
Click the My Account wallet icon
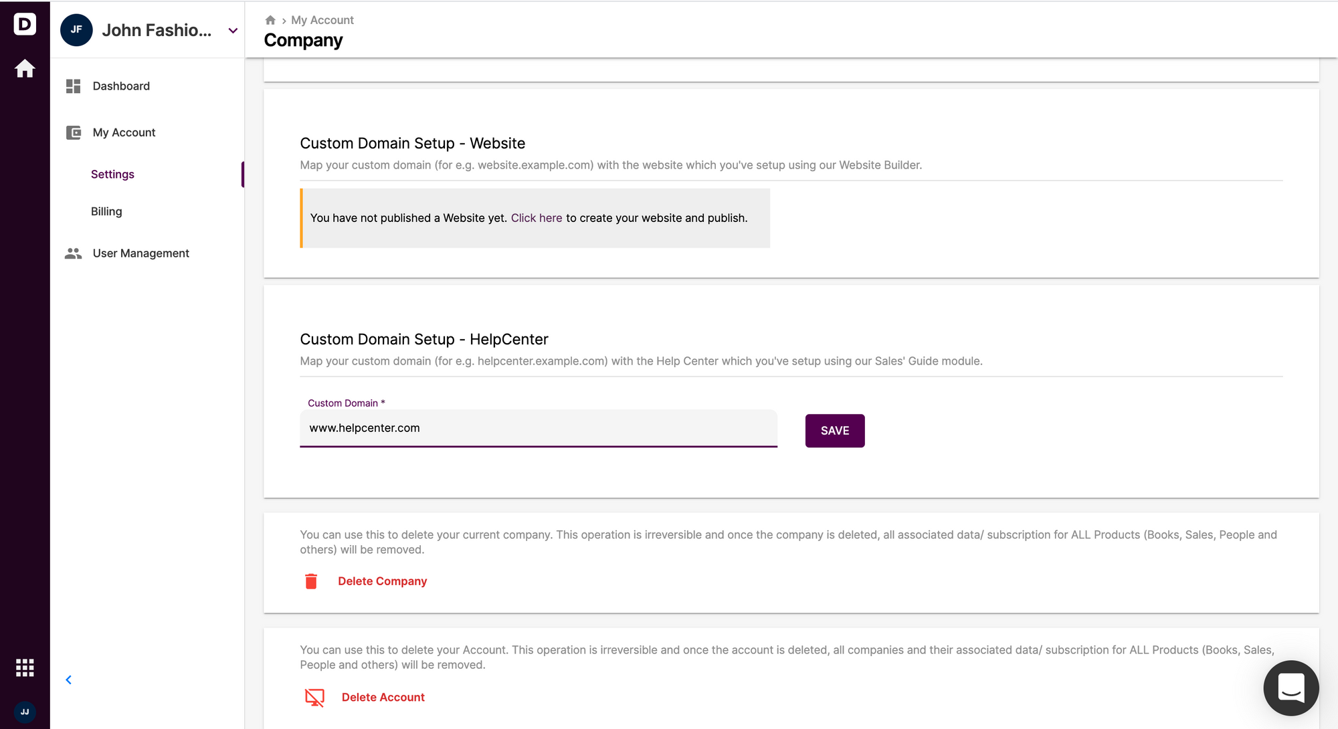click(x=74, y=132)
